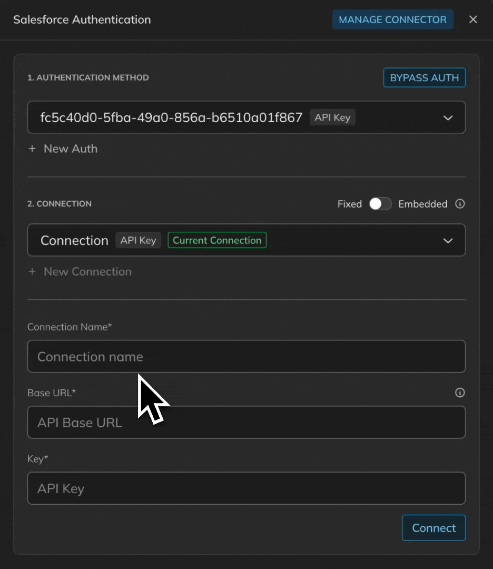Show Base URL info tooltip icon
The height and width of the screenshot is (569, 493).
[x=460, y=393]
